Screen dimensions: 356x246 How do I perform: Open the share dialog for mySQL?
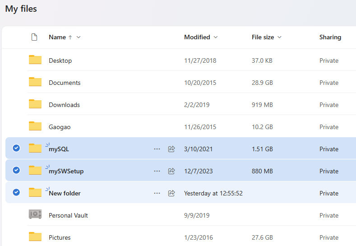171,149
